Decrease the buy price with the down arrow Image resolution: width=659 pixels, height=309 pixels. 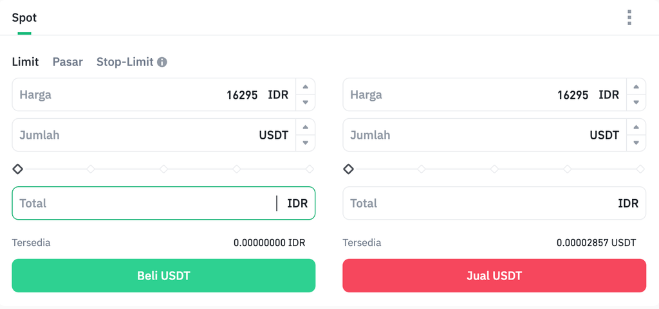(x=305, y=102)
